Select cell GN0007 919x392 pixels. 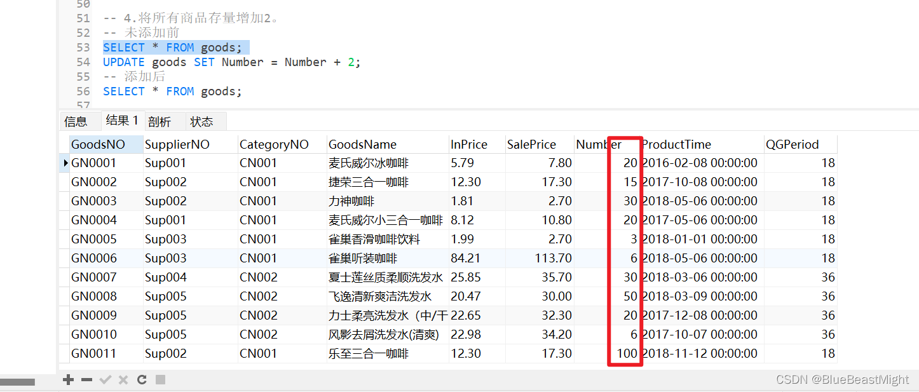[106, 277]
